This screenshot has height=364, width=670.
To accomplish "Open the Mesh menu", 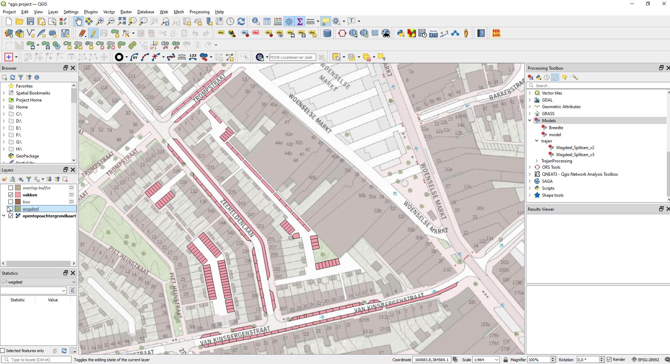I will tap(179, 12).
